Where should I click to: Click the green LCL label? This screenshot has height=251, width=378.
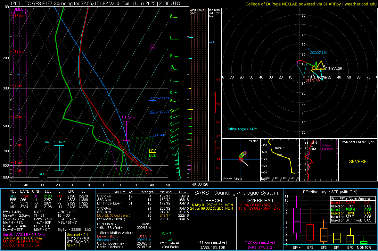[x=152, y=155]
